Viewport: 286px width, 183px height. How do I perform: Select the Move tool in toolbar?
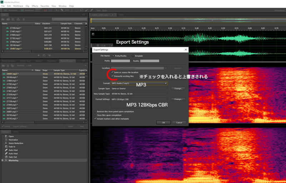[x=57, y=10]
